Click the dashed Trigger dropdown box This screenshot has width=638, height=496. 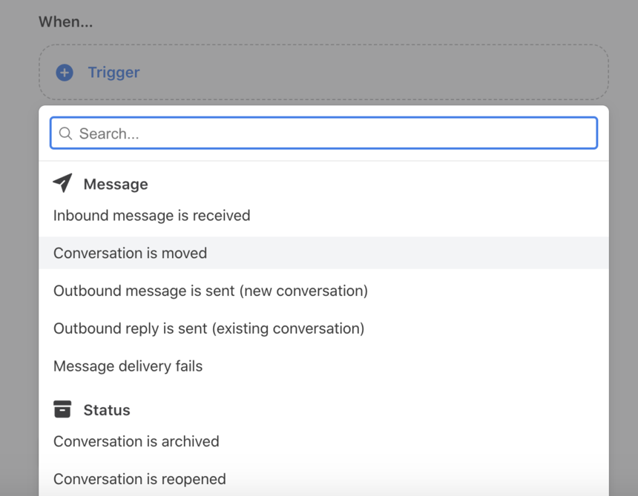click(x=324, y=73)
